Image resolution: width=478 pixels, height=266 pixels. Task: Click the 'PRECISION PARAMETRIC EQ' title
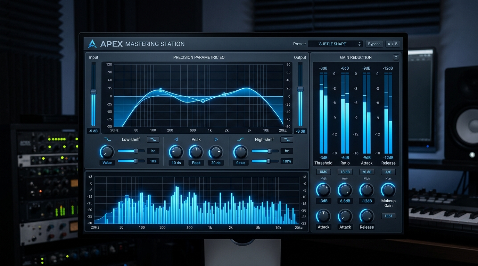(199, 57)
